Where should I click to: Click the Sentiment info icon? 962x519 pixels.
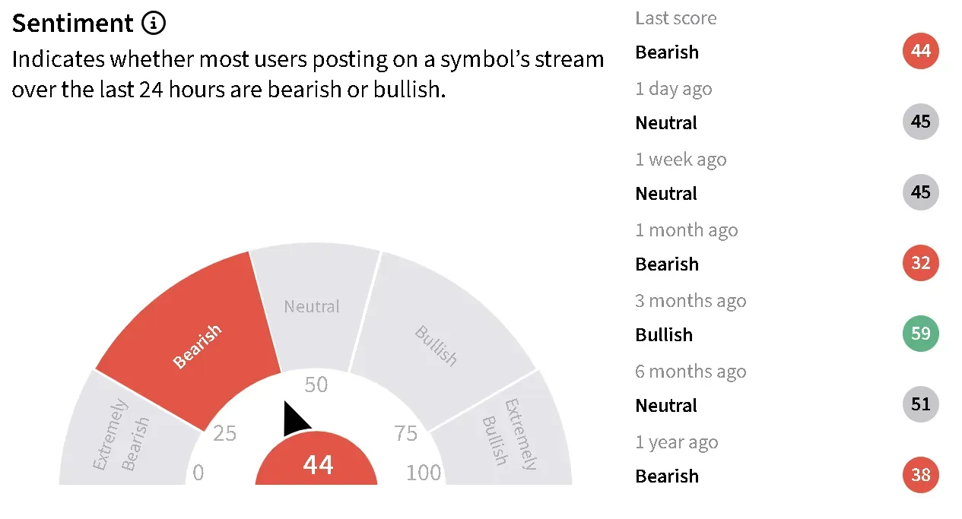pyautogui.click(x=154, y=24)
